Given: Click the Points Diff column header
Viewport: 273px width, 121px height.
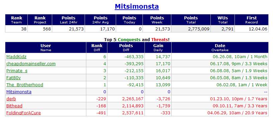Looking at the screenshot, I should [126, 48].
